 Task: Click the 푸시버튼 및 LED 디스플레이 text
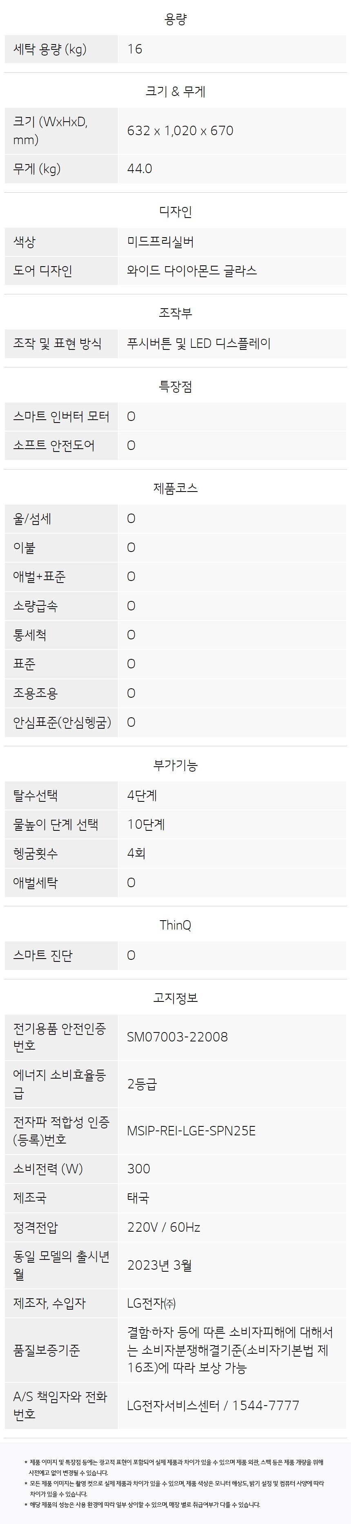199,344
